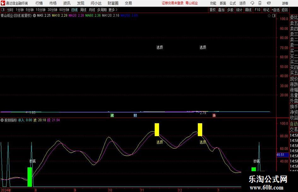Add stock via +自选 button

(275, 10)
